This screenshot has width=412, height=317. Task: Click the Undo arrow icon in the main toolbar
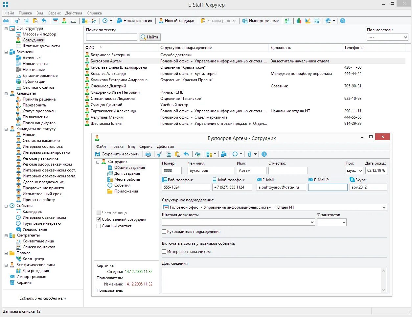[x=44, y=21]
